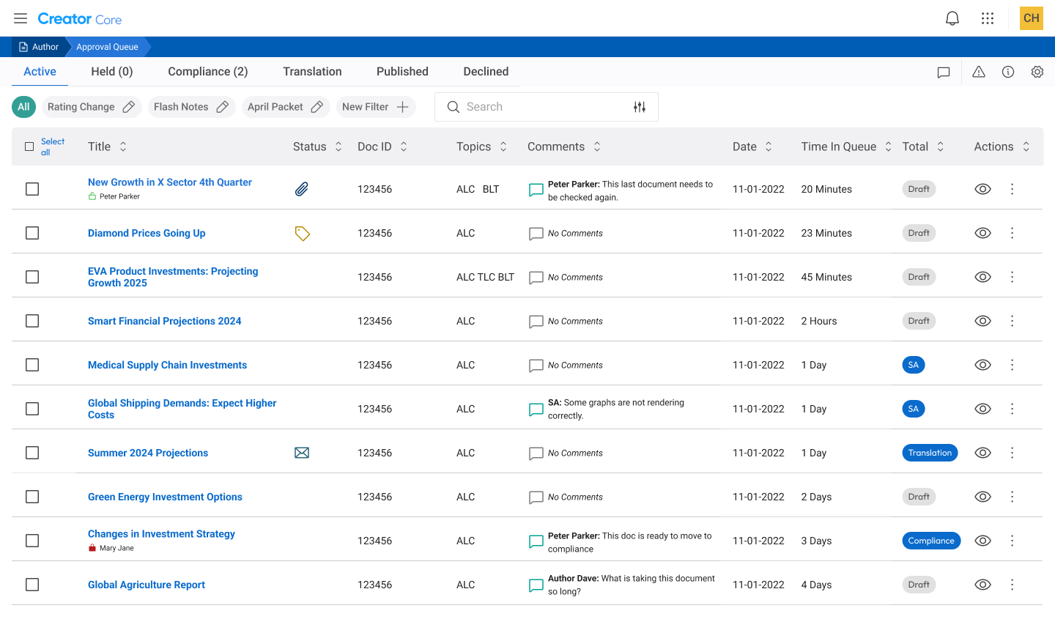Open more actions for Summer 2024 Projections
This screenshot has width=1055, height=630.
click(1013, 453)
